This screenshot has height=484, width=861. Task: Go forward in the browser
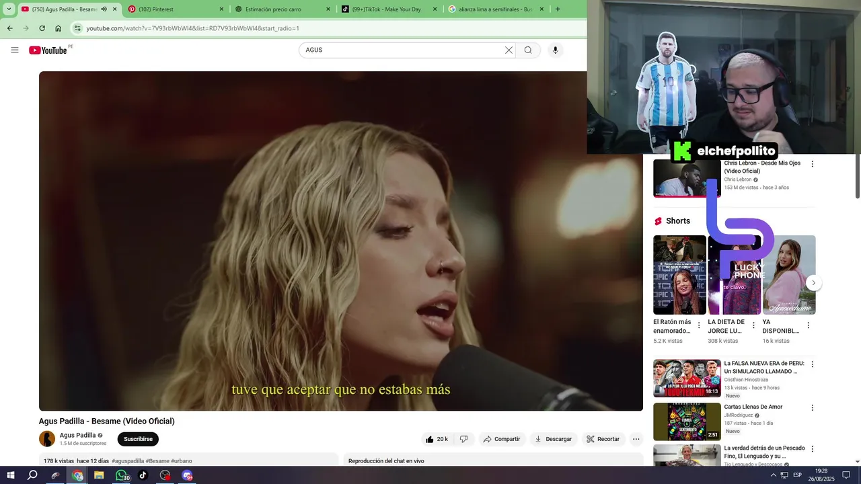click(26, 28)
